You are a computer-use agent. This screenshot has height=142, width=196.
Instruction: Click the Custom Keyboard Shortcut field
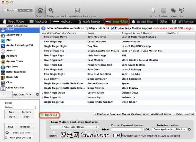(x=127, y=129)
